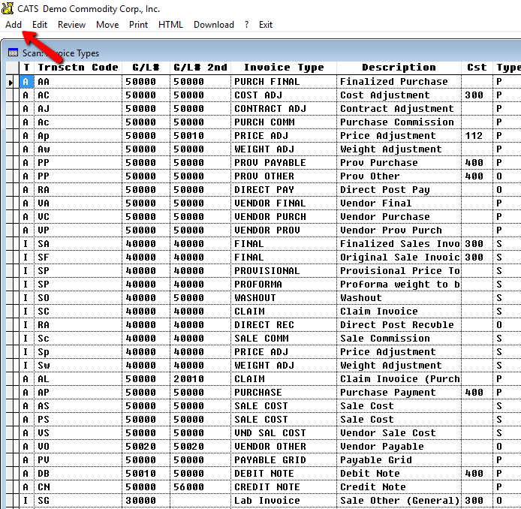
Task: Click the Claim Invoice description
Action: pos(399,312)
